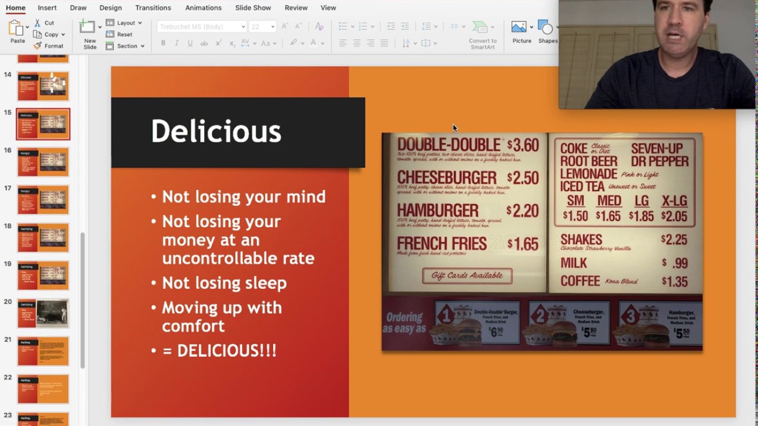Click the text columns icon
The height and width of the screenshot is (426, 758).
454,27
